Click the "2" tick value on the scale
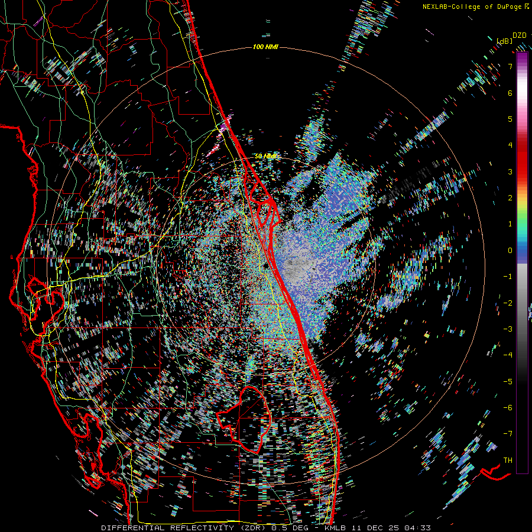 point(510,198)
